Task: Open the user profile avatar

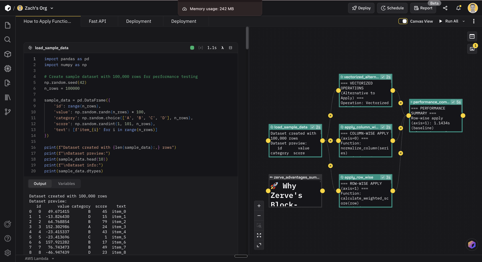Action: [473, 8]
